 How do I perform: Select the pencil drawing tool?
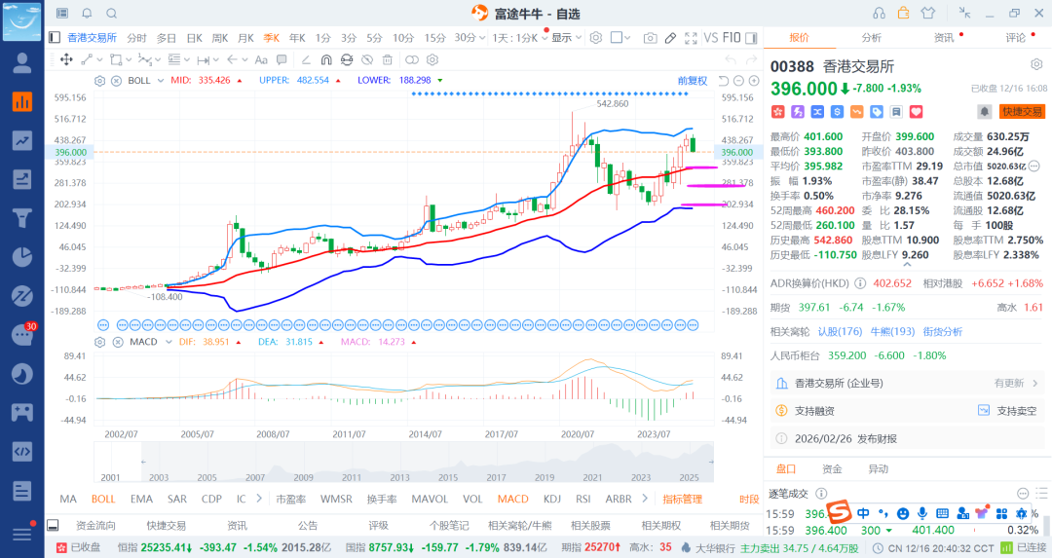(670, 38)
